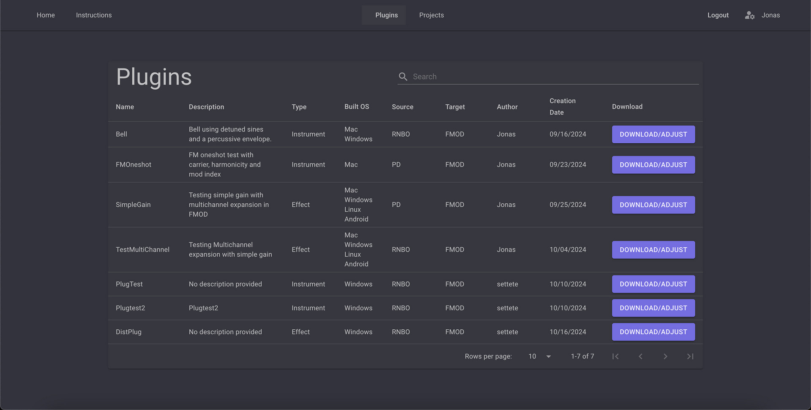811x410 pixels.
Task: Click the search magnifier icon
Action: tap(403, 77)
